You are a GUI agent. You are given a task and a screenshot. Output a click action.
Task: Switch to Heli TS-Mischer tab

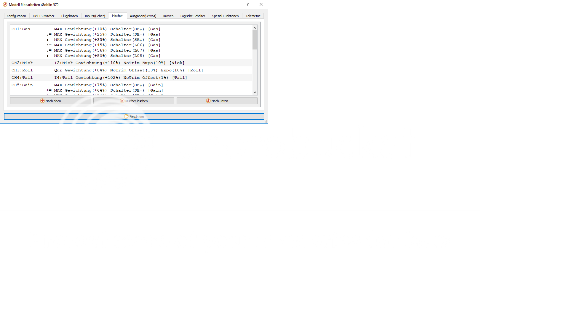[44, 16]
